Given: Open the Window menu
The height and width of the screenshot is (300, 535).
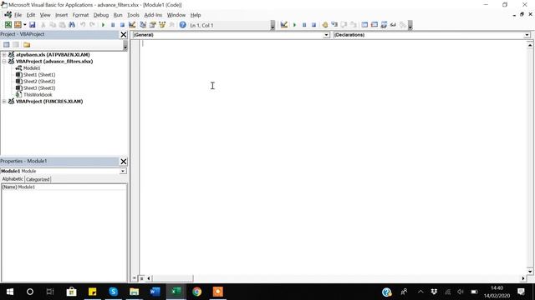Looking at the screenshot, I should pos(176,15).
